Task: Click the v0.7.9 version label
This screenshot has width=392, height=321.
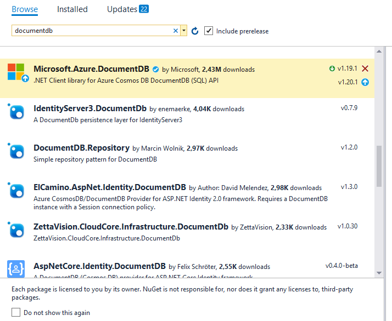Action: (349, 108)
